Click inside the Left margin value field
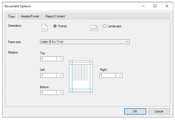The height and width of the screenshot is (120, 175). [x=47, y=75]
